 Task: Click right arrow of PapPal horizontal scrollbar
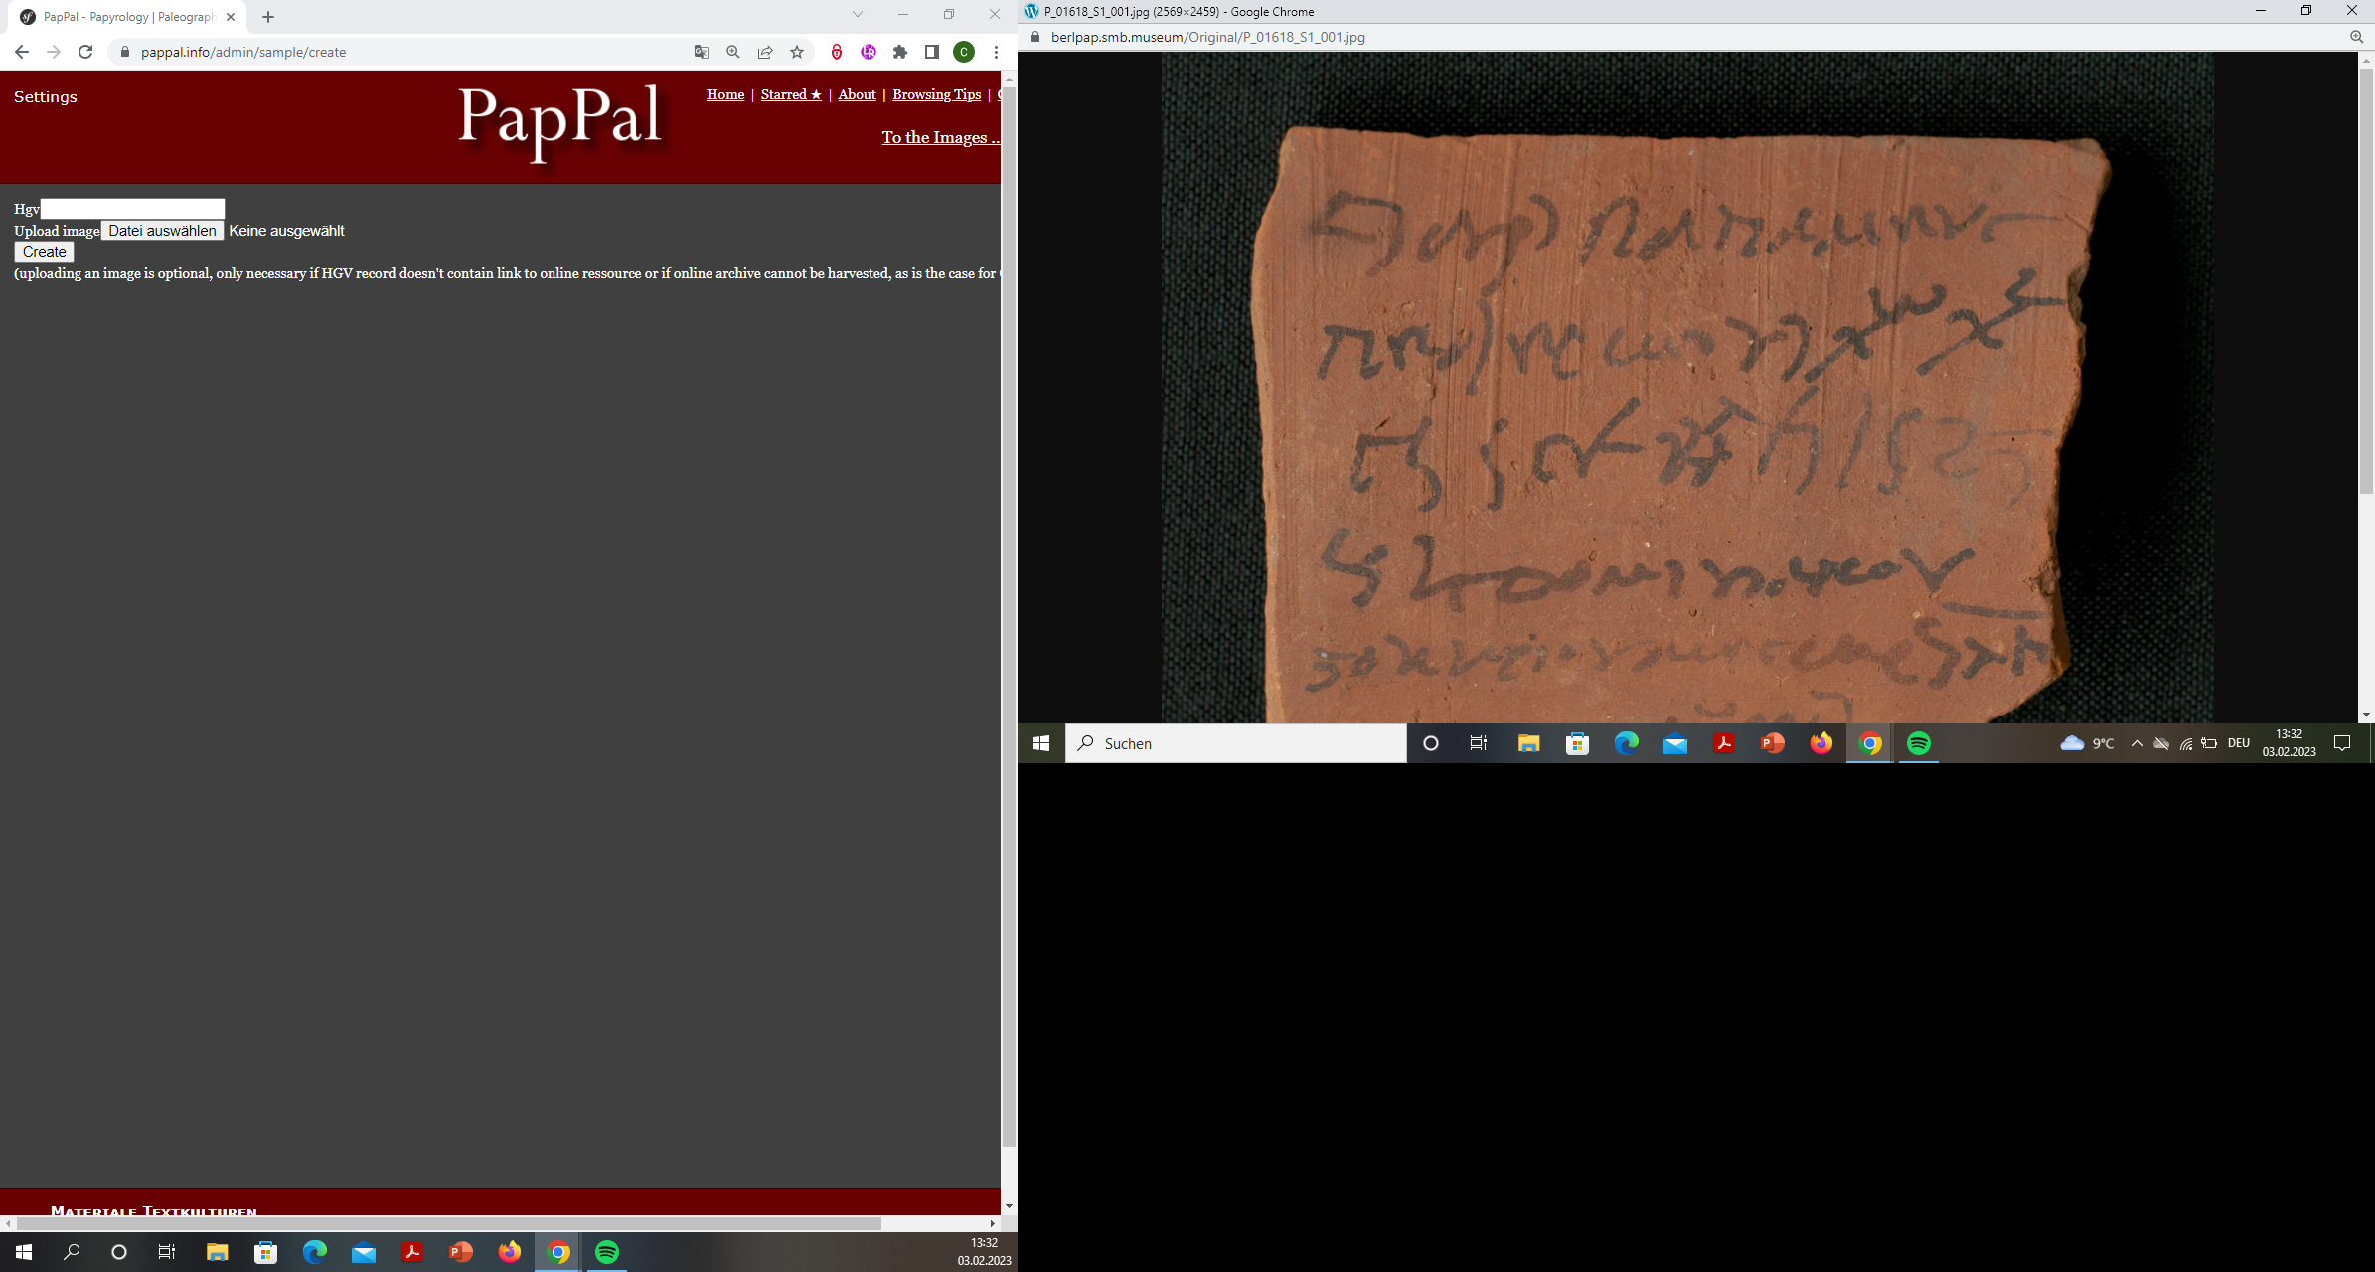(993, 1223)
